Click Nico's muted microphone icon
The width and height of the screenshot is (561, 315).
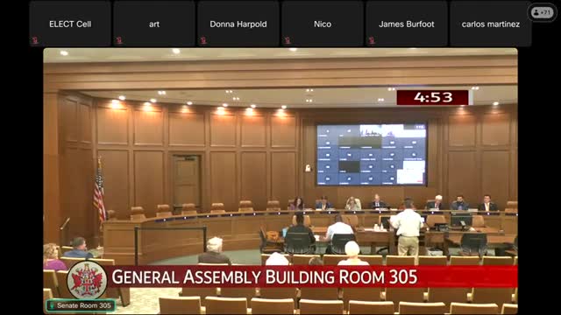[288, 40]
